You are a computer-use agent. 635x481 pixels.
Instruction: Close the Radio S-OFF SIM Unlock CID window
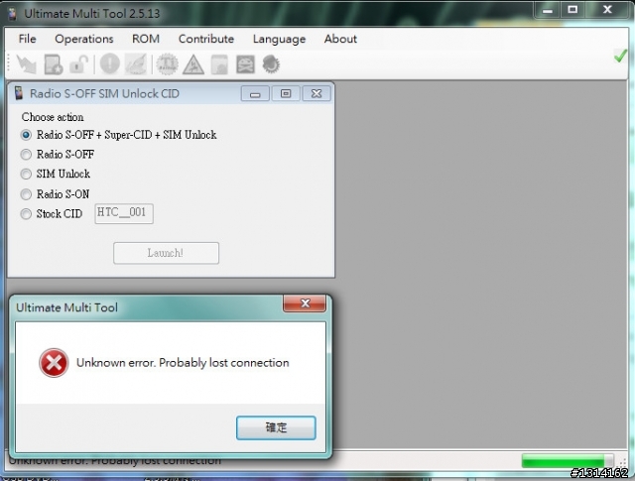317,93
